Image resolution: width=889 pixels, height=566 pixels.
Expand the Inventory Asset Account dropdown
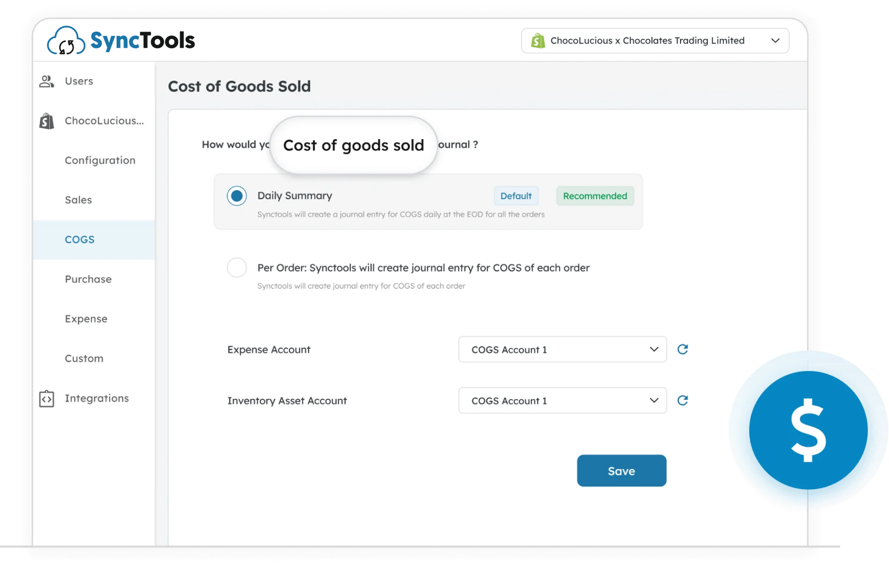coord(562,401)
